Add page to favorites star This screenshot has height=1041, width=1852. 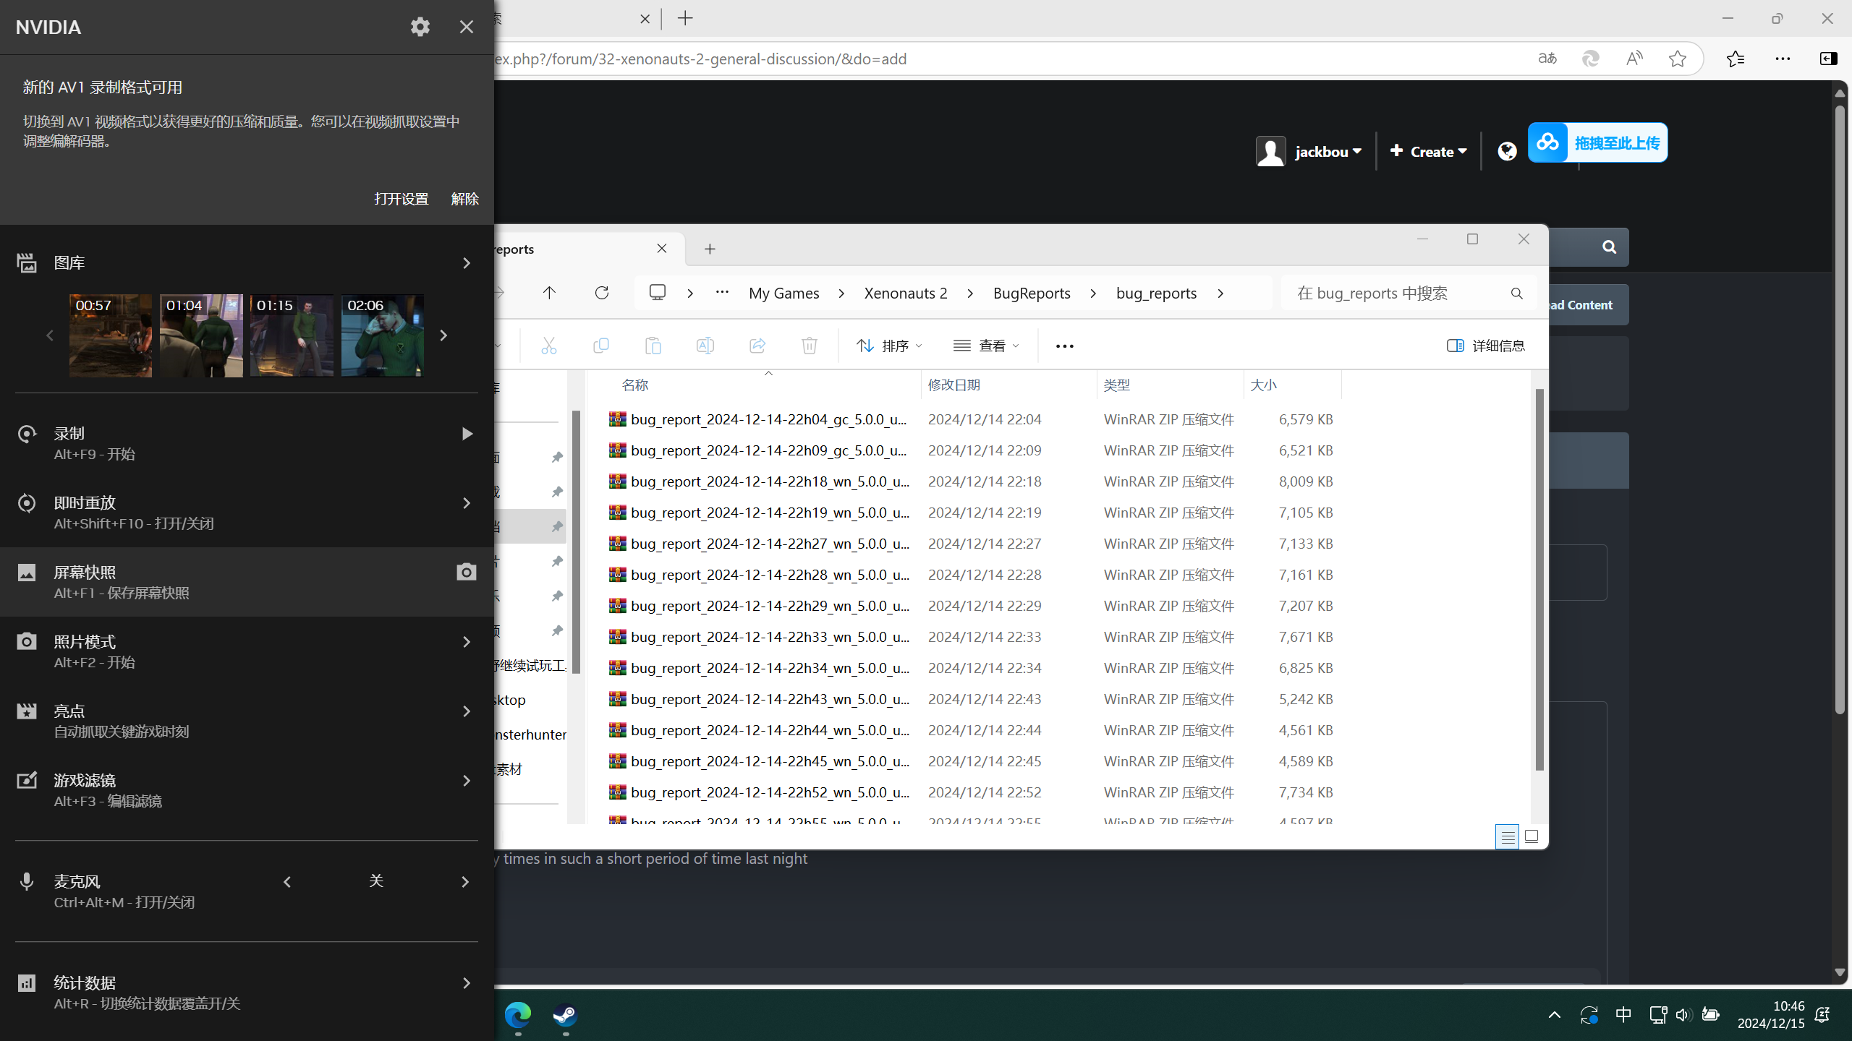click(1678, 59)
